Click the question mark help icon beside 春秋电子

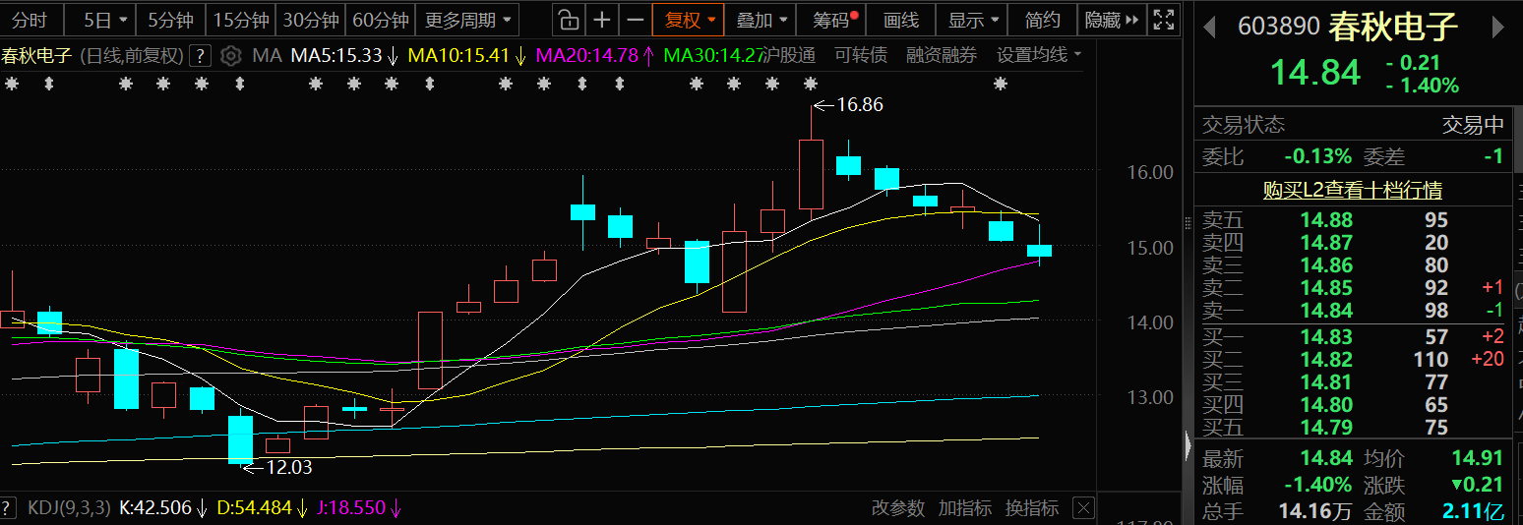click(201, 56)
